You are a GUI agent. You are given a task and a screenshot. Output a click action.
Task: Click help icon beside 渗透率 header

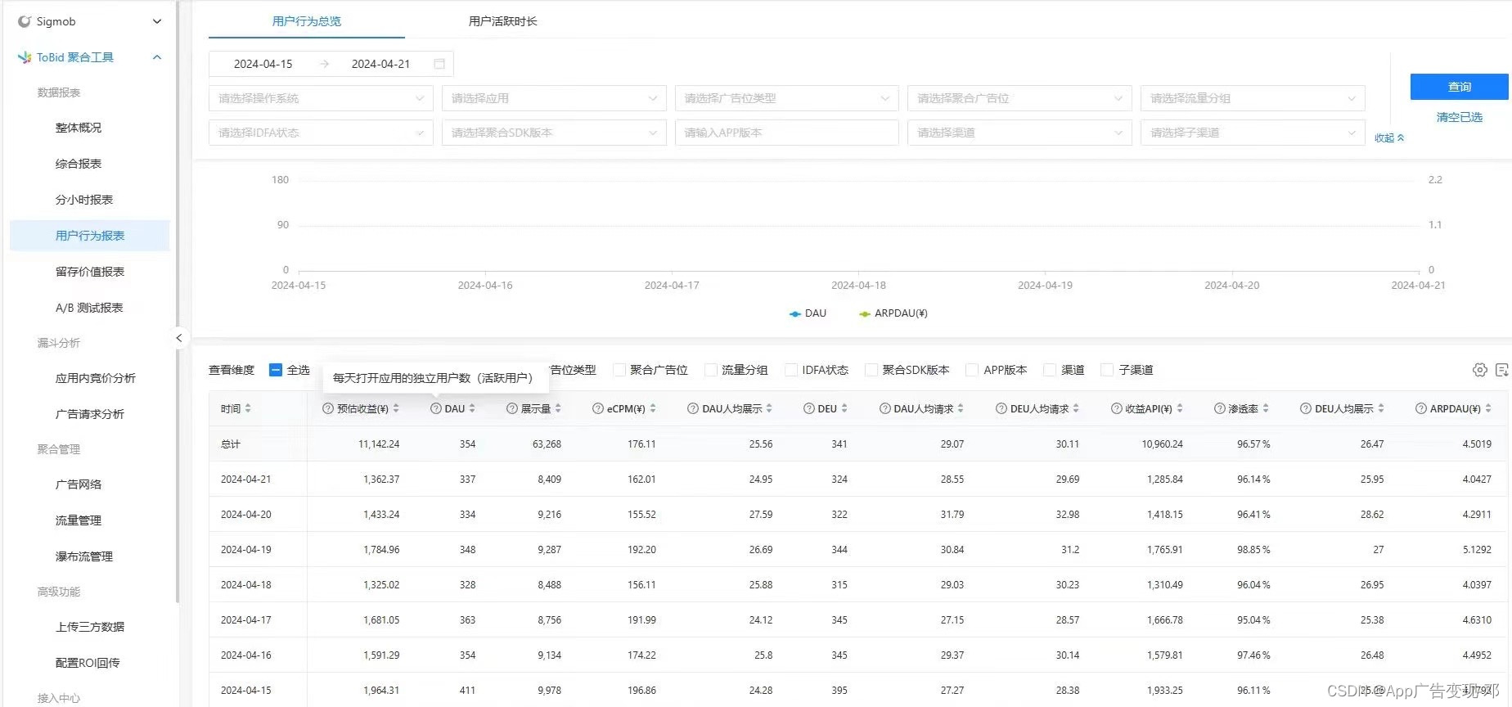click(1220, 408)
